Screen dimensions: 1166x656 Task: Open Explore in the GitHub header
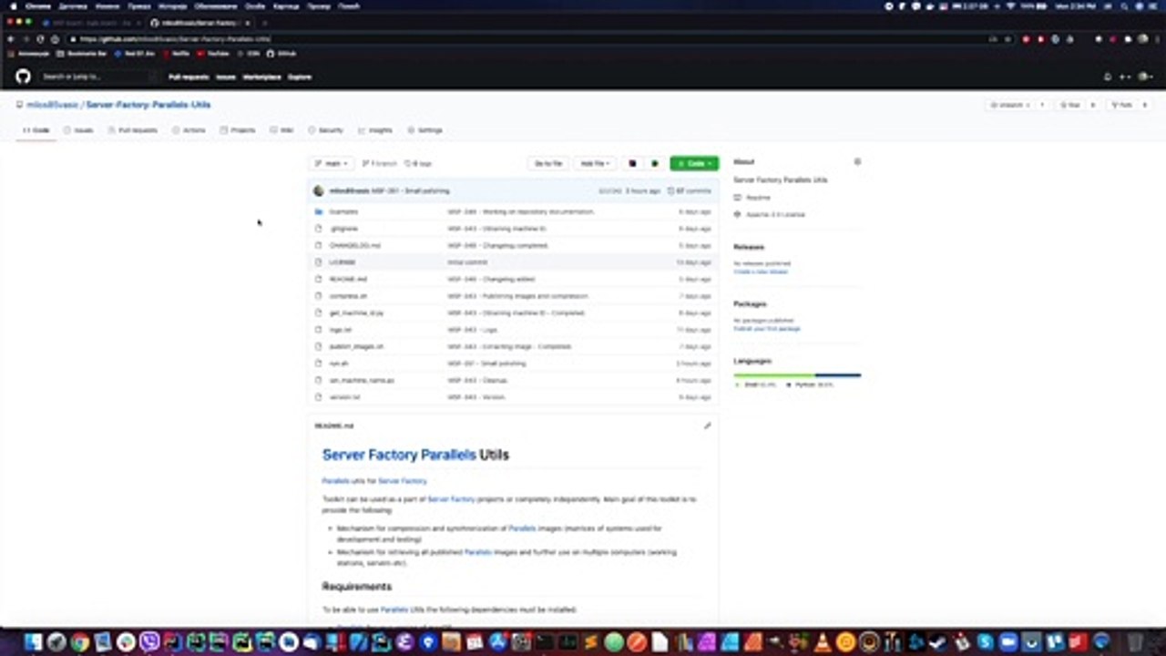point(300,77)
